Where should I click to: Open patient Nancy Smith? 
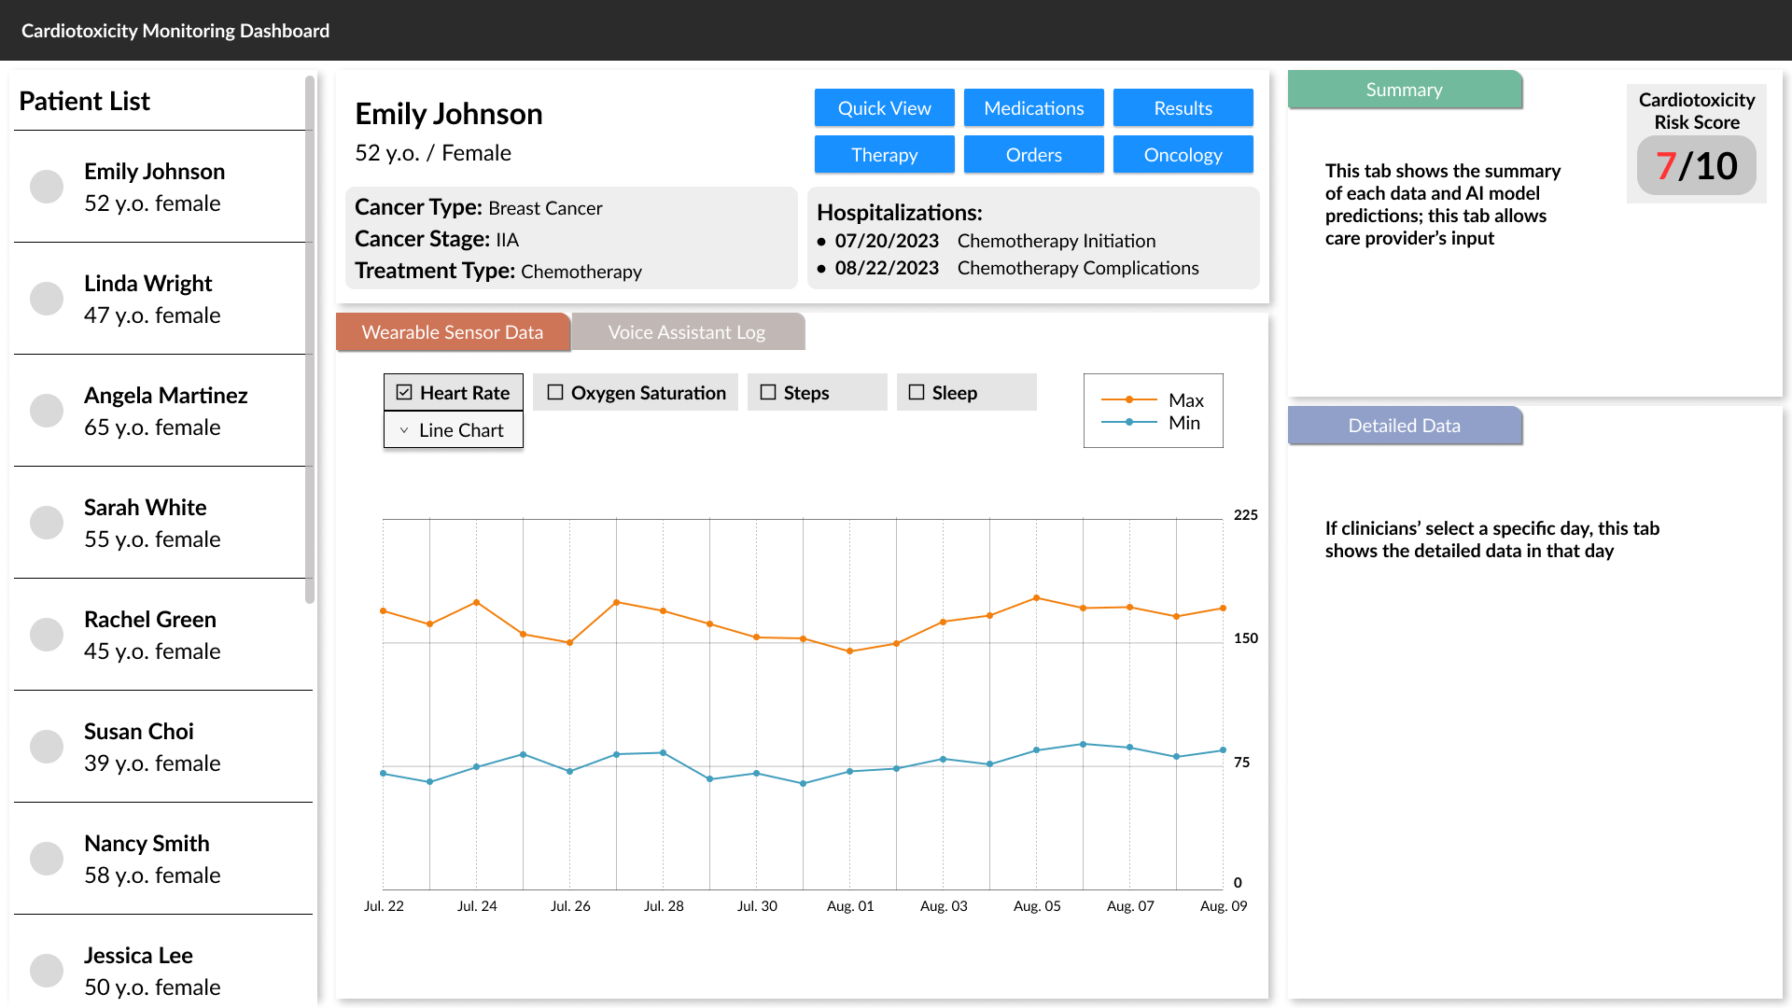(163, 859)
